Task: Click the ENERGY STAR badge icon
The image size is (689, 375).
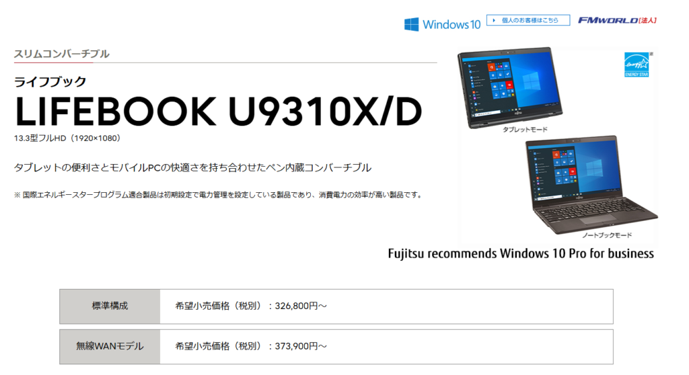Action: pos(637,65)
